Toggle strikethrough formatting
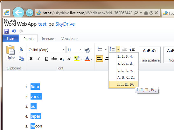Viewport: 174px width, 130px height. 54,59
